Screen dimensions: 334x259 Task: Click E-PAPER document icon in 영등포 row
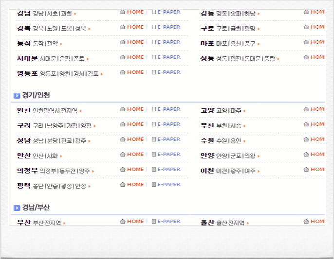[x=154, y=72]
